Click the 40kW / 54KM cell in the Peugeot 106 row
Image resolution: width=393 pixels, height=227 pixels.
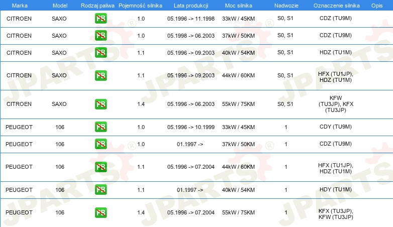(238, 190)
